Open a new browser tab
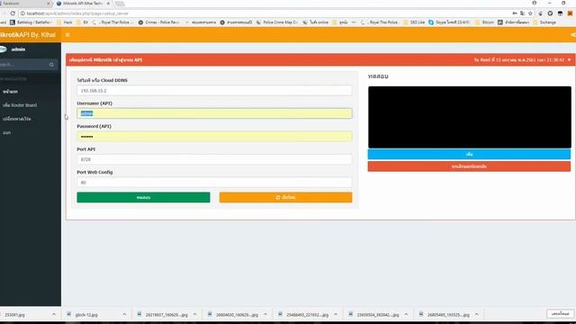This screenshot has height=324, width=576. point(120,4)
